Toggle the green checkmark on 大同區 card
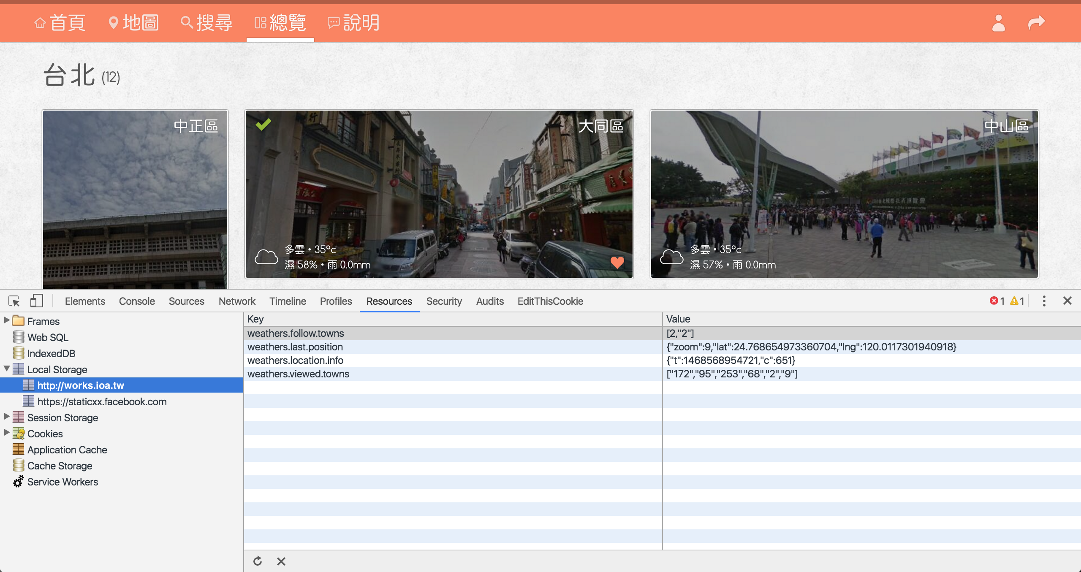The width and height of the screenshot is (1081, 572). (263, 125)
